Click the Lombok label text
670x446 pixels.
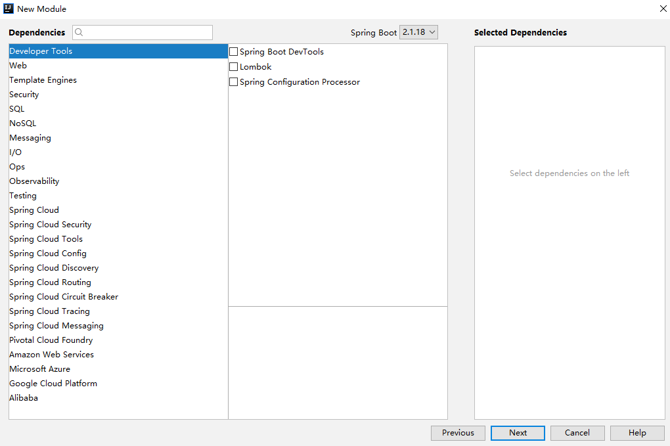(256, 66)
